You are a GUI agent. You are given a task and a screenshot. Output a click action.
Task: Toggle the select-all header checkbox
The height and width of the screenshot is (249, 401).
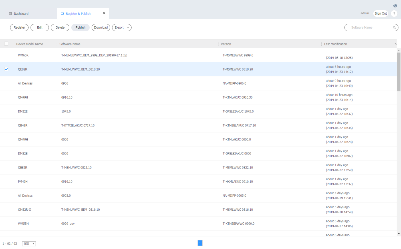[x=6, y=44]
